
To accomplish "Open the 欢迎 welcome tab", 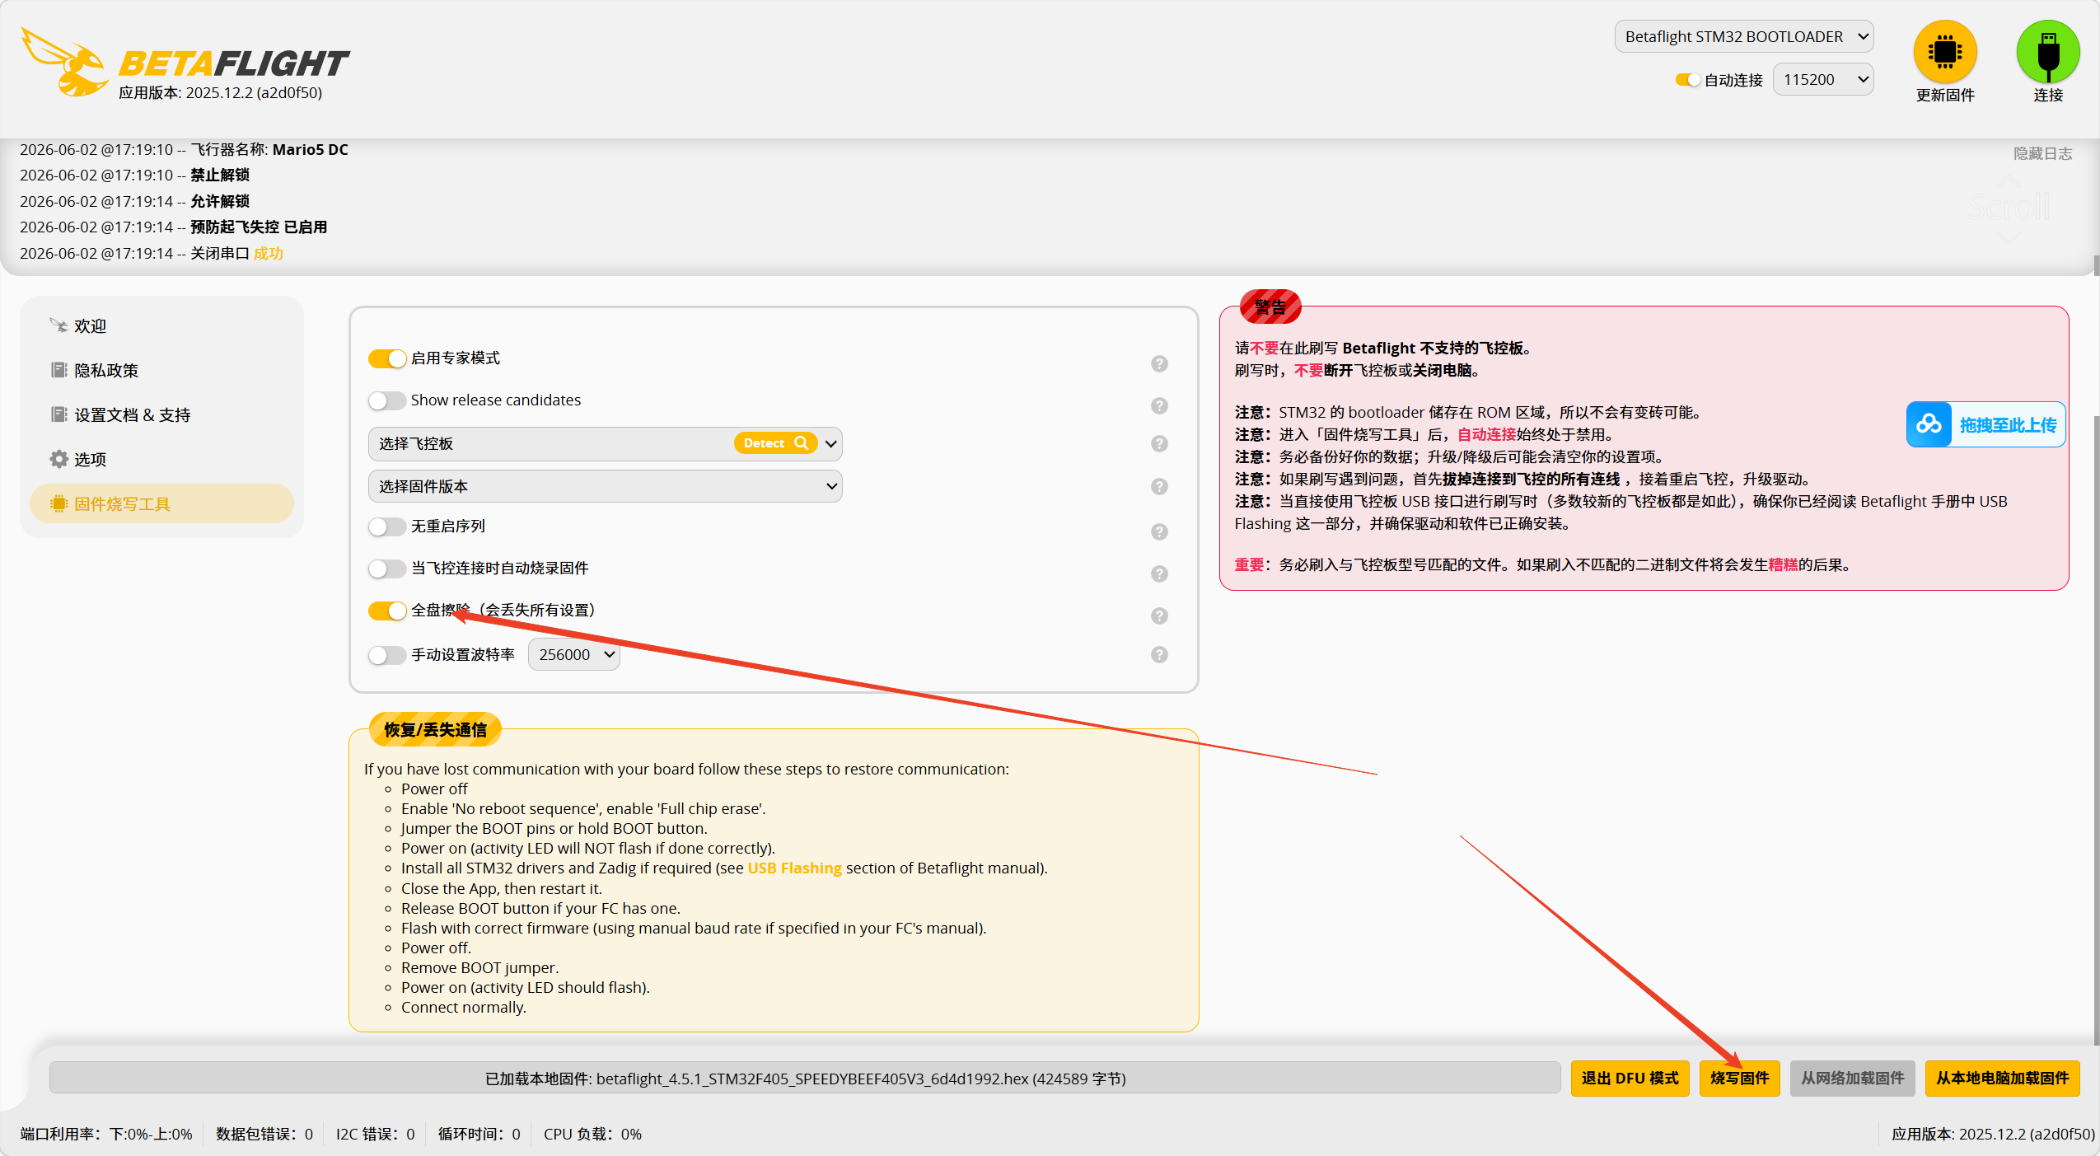I will click(161, 325).
